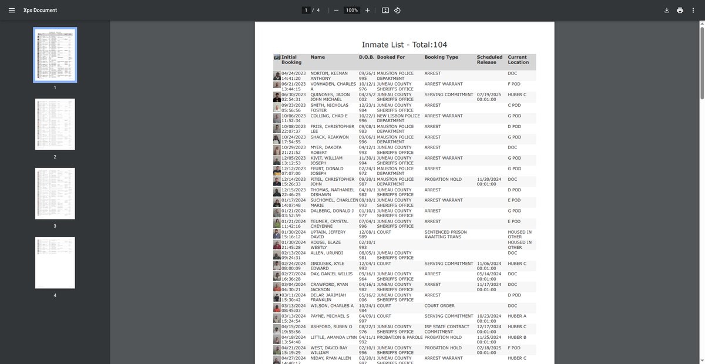Image resolution: width=705 pixels, height=364 pixels.
Task: Select name VONHADEN, CHARLES A
Action: pyautogui.click(x=333, y=86)
